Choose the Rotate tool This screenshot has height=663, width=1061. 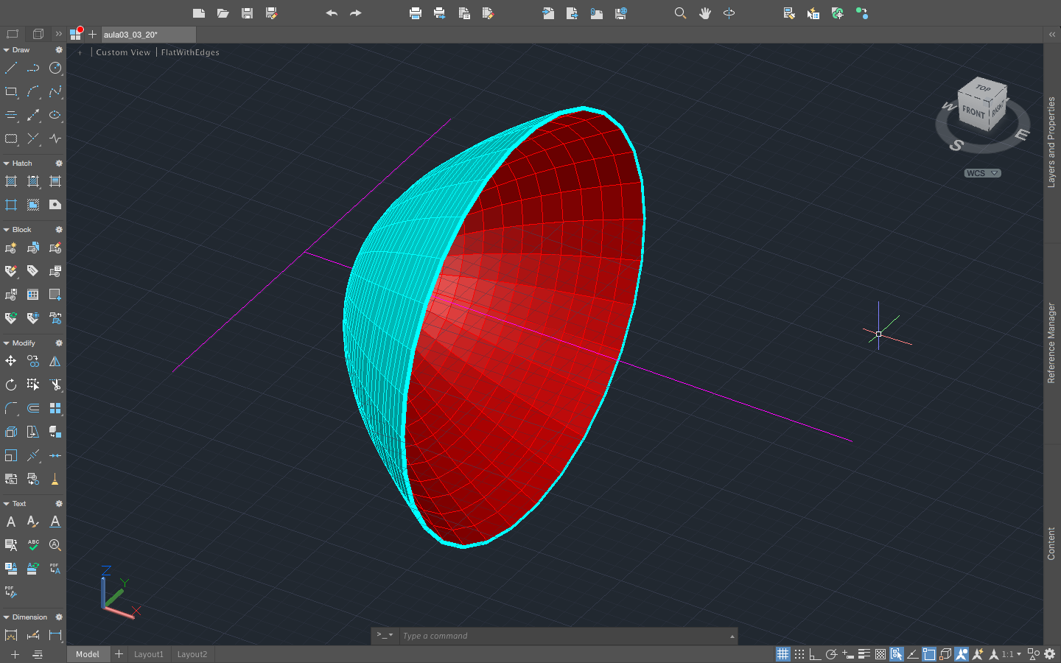coord(10,385)
